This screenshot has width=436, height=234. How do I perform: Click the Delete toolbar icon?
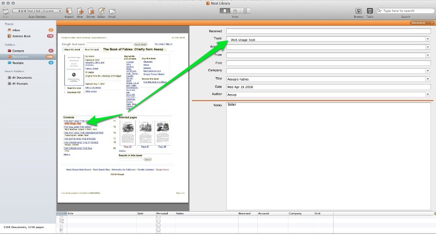tap(90, 11)
